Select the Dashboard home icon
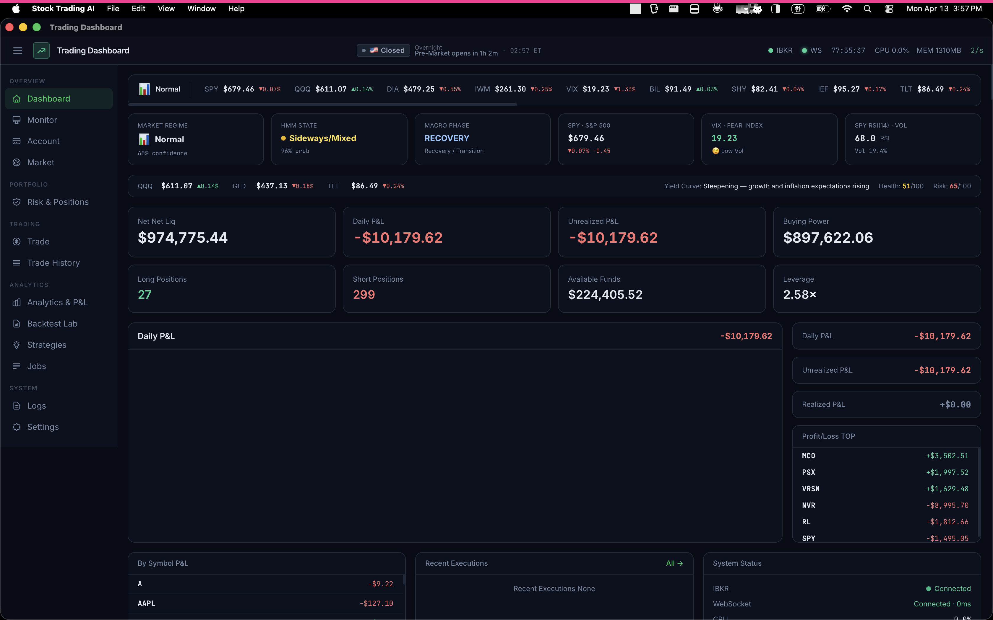The image size is (993, 620). pos(17,98)
